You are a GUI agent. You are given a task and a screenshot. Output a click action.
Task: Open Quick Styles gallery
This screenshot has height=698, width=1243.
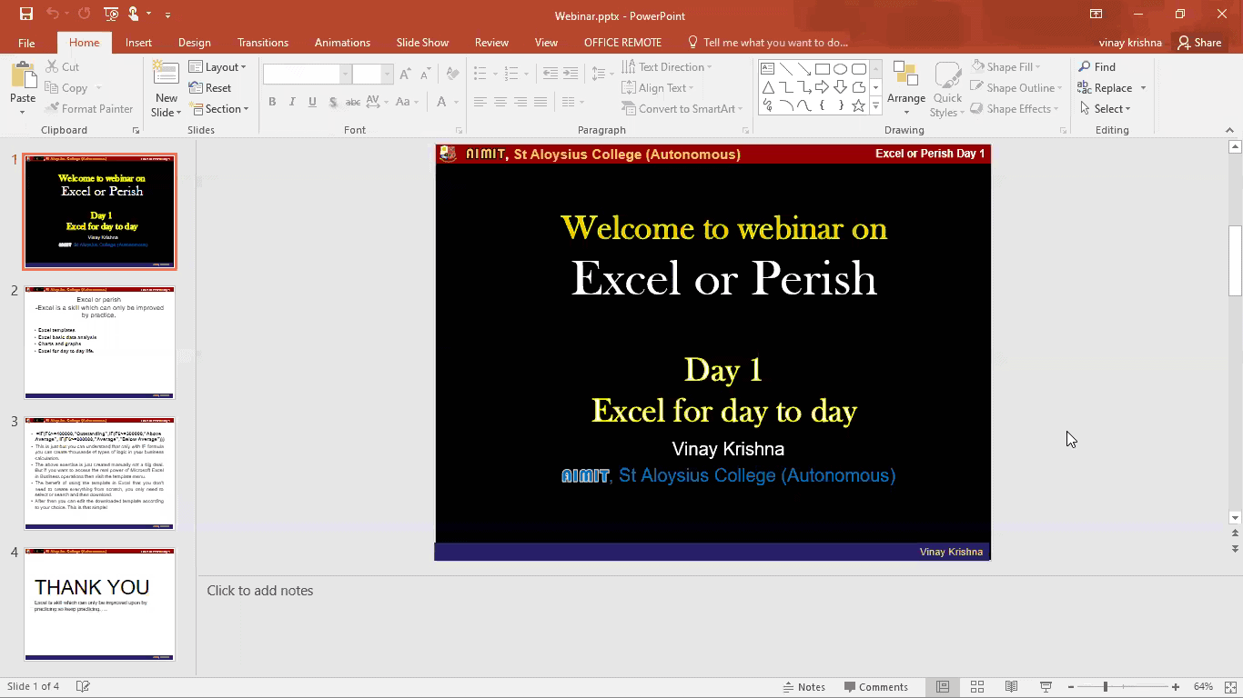click(947, 89)
